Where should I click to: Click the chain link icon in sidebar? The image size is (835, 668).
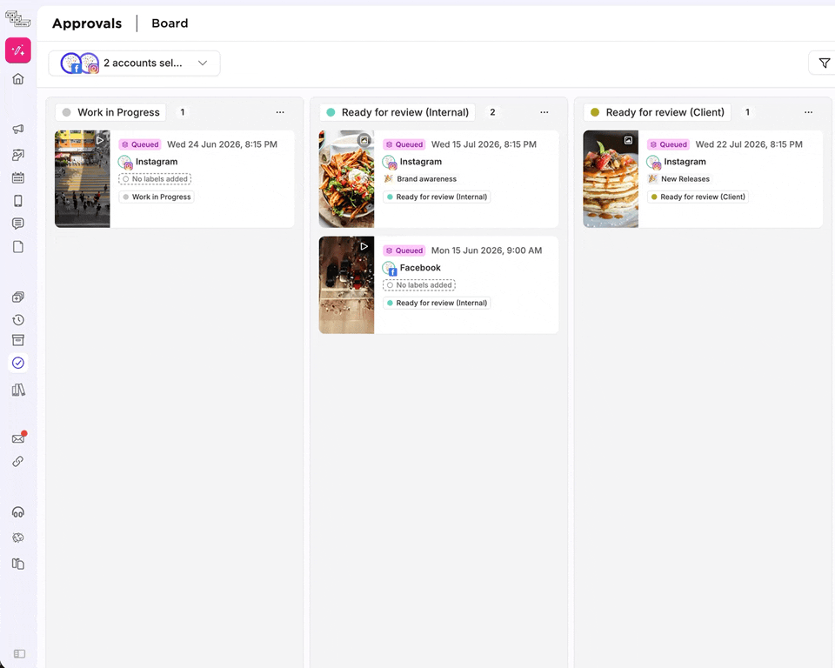(18, 461)
